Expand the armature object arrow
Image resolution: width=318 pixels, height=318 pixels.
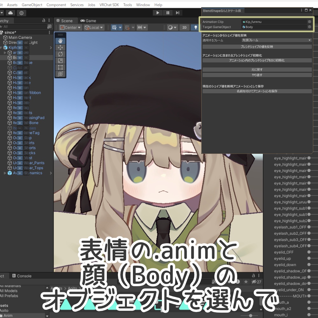coord(5,52)
